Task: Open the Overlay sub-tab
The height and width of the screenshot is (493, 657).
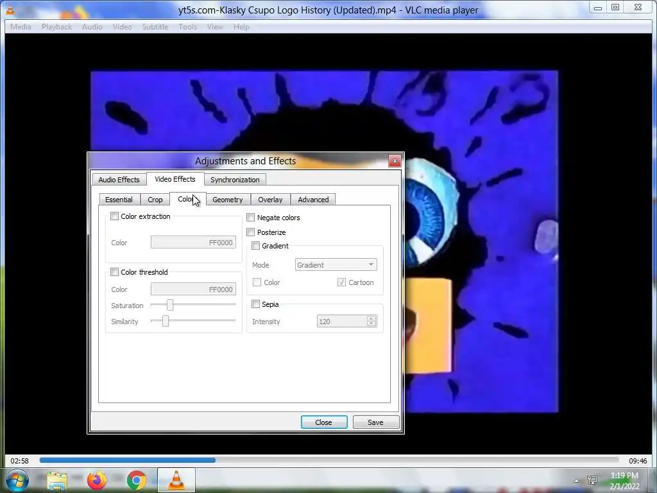Action: pyautogui.click(x=270, y=200)
